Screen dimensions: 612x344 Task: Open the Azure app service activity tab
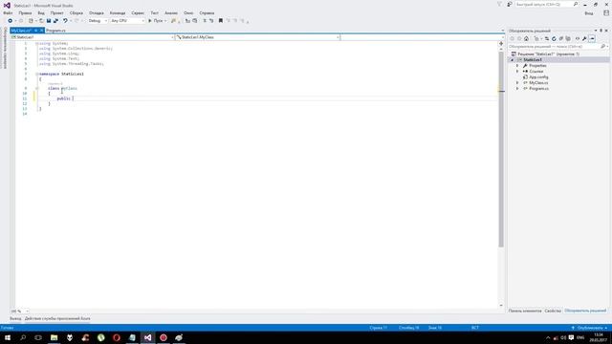click(x=57, y=318)
